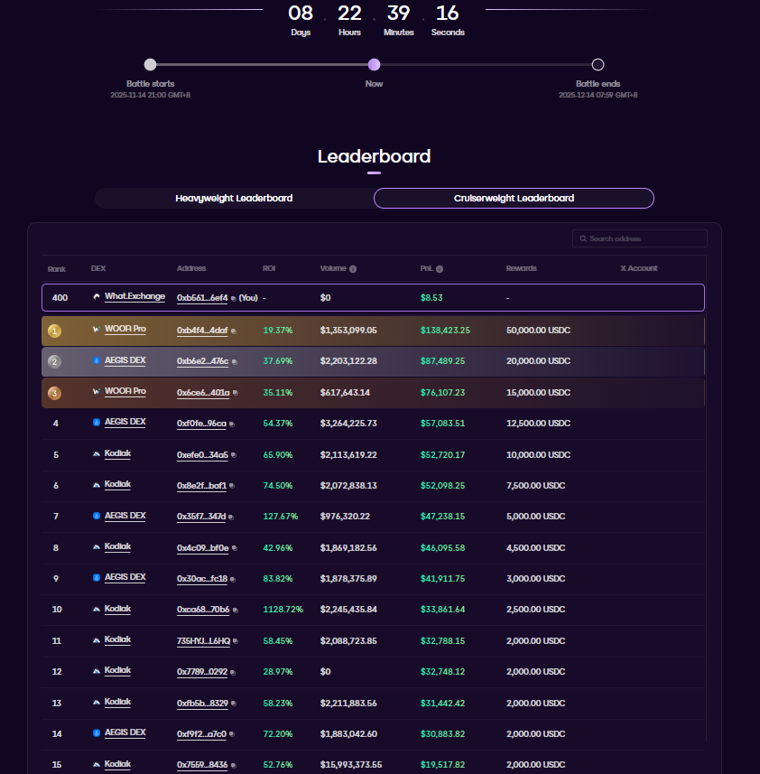Click the Now timeline marker
This screenshot has width=760, height=774.
click(x=375, y=65)
